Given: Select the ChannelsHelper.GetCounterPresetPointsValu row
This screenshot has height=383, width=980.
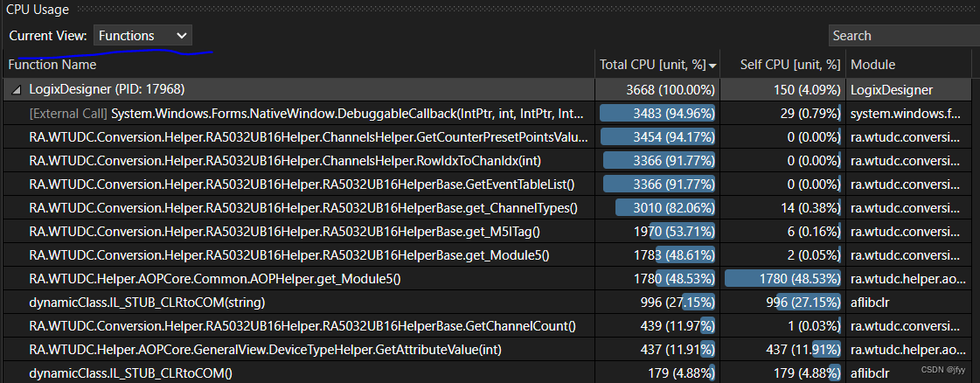Looking at the screenshot, I should coord(490,136).
